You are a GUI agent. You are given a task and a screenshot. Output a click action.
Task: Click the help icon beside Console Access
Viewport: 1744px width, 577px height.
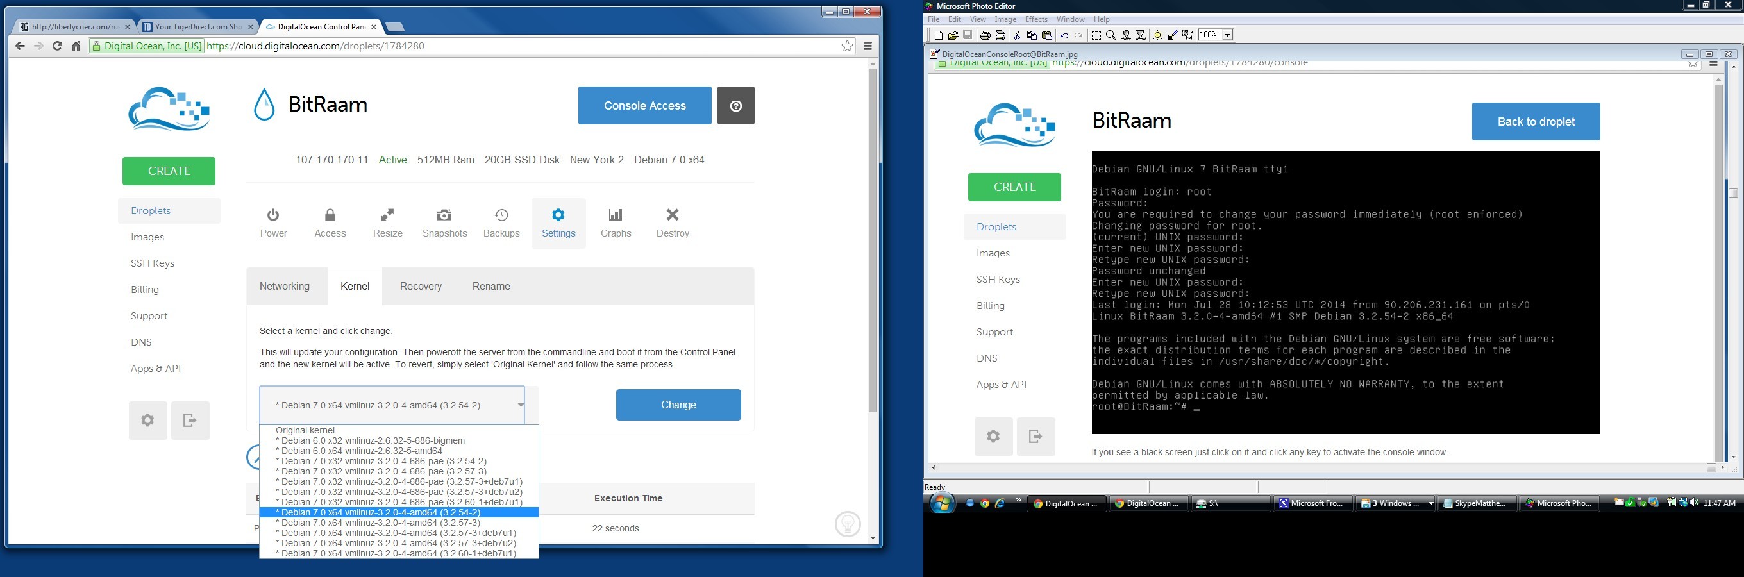pyautogui.click(x=736, y=106)
